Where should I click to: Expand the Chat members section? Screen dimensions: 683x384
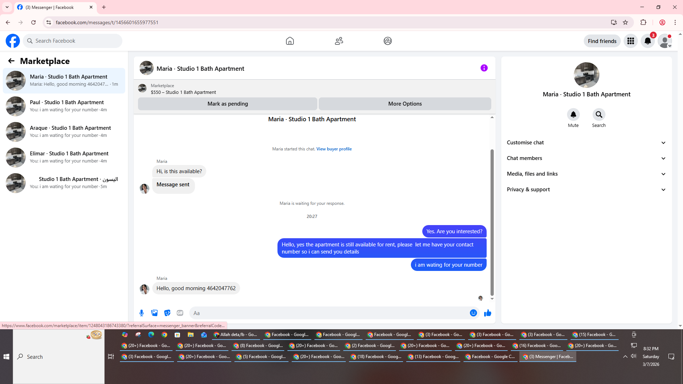click(x=587, y=158)
